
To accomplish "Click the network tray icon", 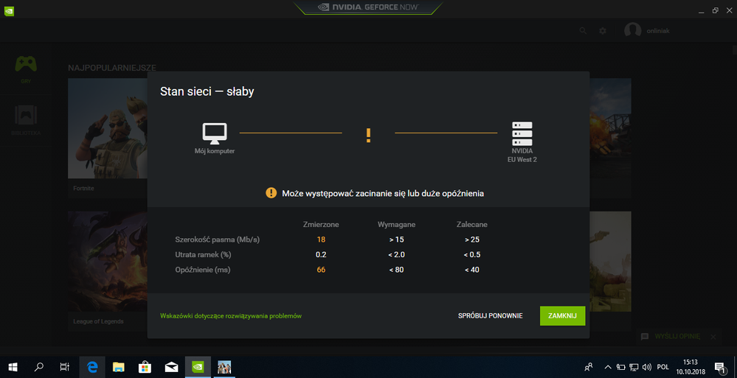I will [634, 367].
